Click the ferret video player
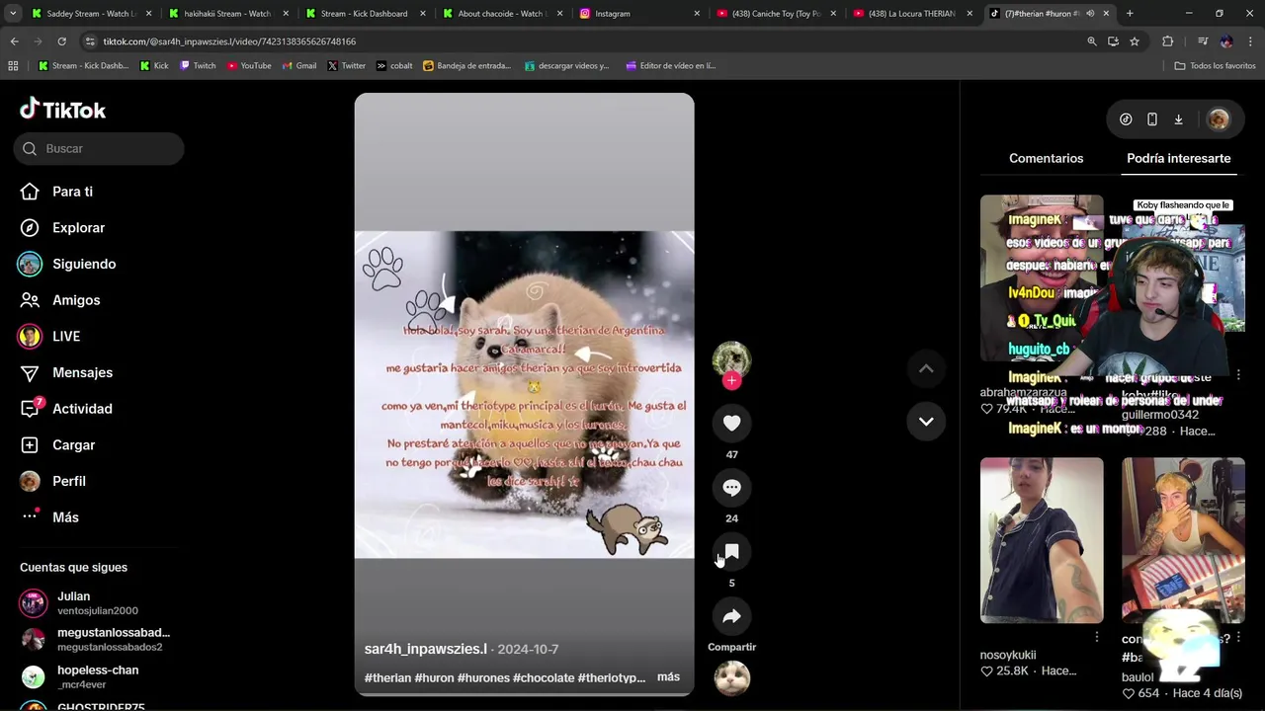This screenshot has width=1265, height=711. coord(524,394)
